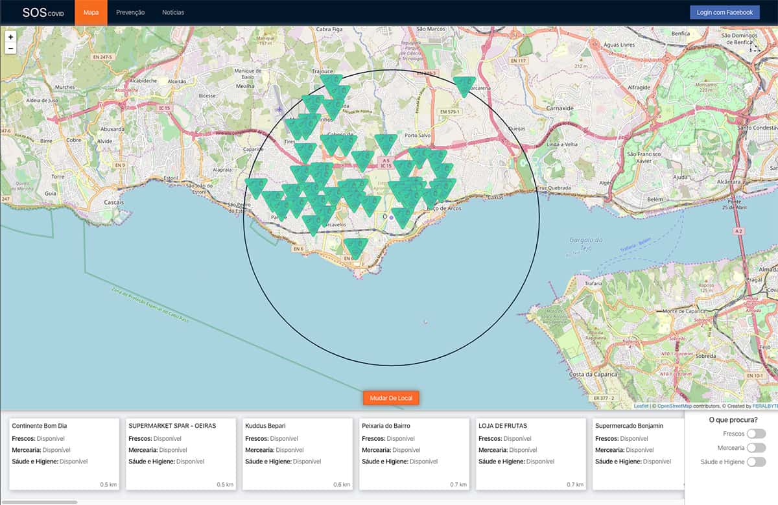Zoom in on the map
Screen dimensions: 778x505
[10, 37]
